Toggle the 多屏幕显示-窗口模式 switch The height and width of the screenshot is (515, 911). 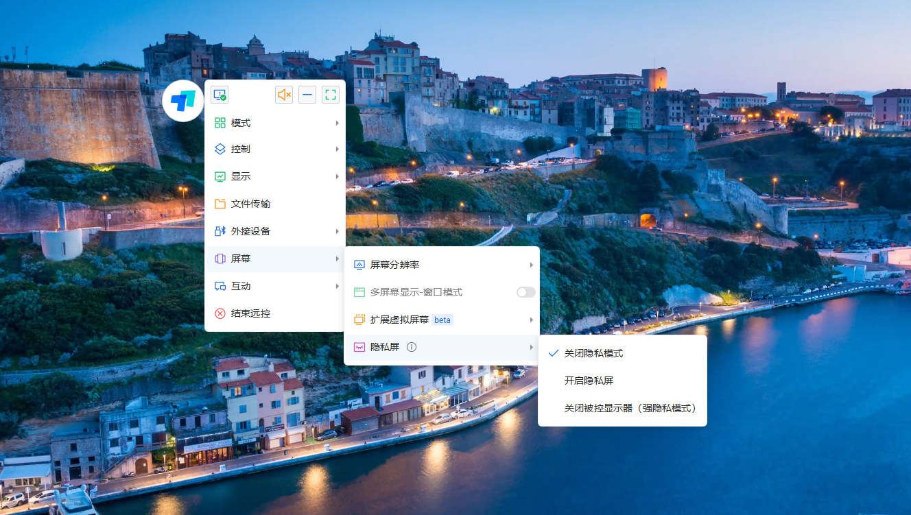[525, 292]
